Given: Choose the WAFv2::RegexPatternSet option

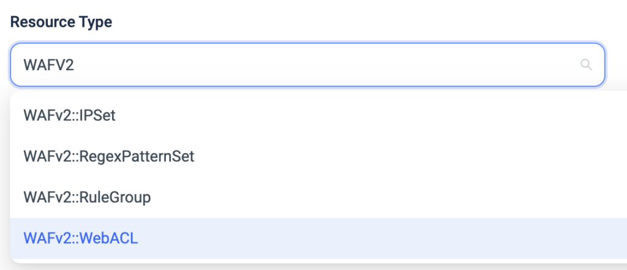Looking at the screenshot, I should coord(318,157).
